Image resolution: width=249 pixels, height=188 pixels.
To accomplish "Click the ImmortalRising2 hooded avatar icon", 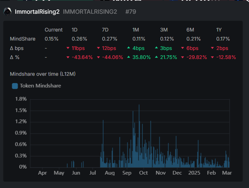I will pos(7,11).
